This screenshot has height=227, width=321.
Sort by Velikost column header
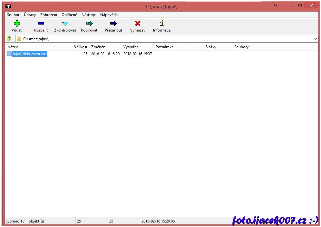tap(73, 47)
